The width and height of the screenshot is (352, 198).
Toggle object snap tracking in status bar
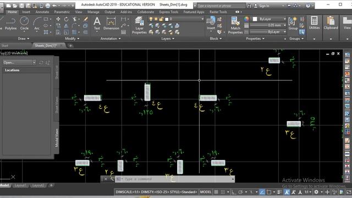pyautogui.click(x=262, y=192)
